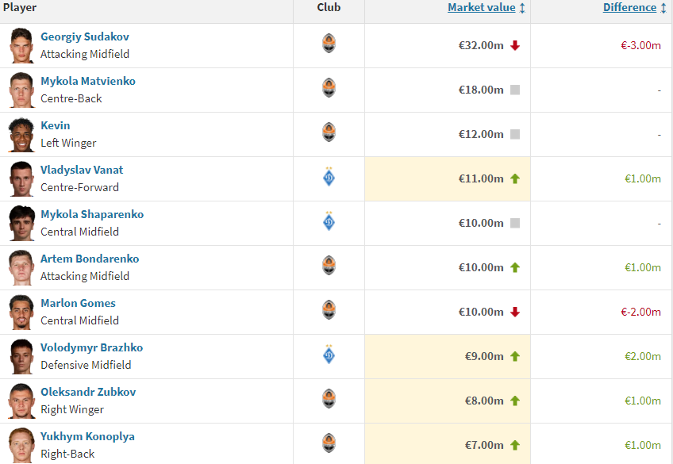Sort table by Difference column header
Image resolution: width=673 pixels, height=464 pixels.
629,8
